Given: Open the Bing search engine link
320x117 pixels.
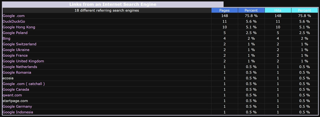Looking at the screenshot, I should tap(6, 38).
